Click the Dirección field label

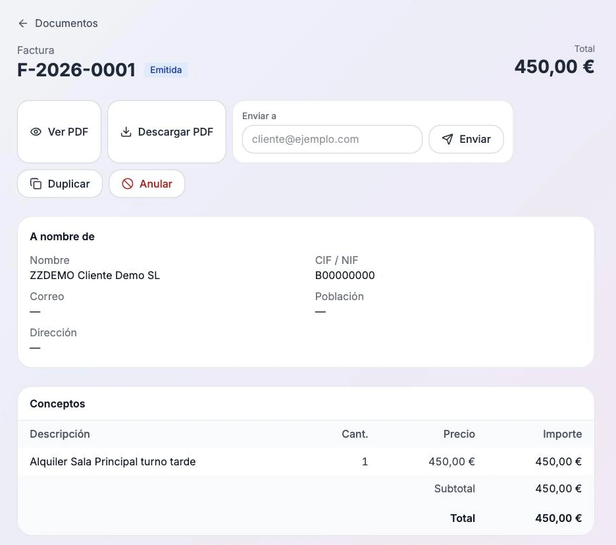53,332
